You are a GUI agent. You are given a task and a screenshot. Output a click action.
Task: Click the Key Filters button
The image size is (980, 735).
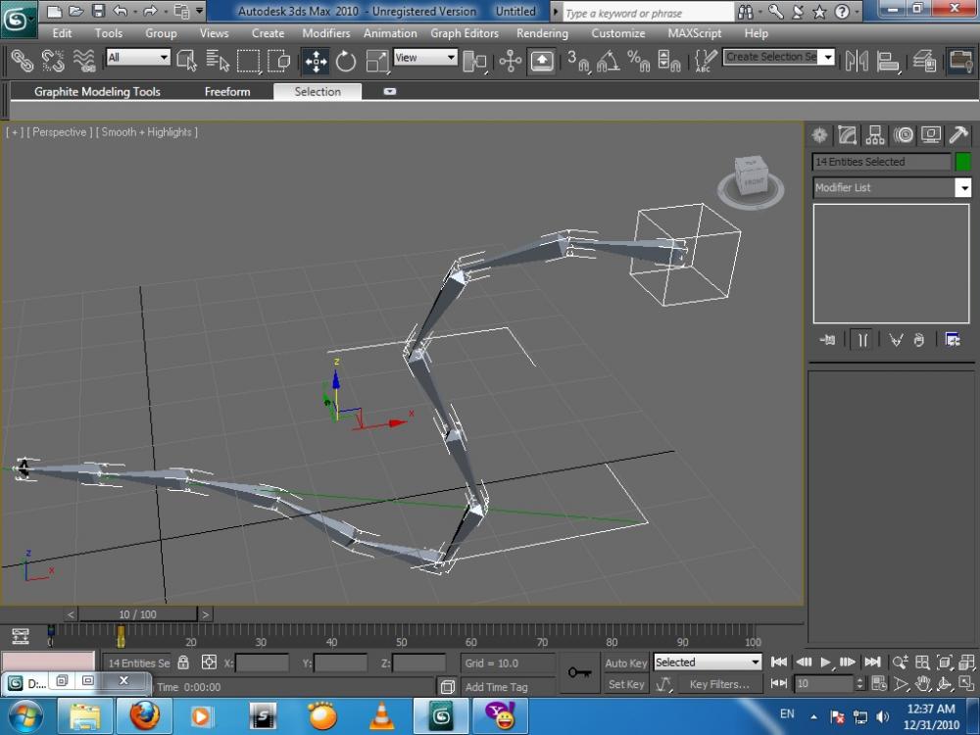click(720, 685)
